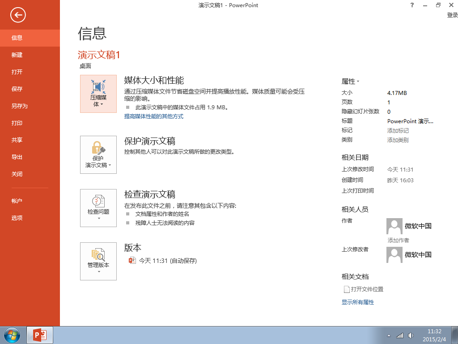Select 导出 in the sidebar

coord(30,157)
